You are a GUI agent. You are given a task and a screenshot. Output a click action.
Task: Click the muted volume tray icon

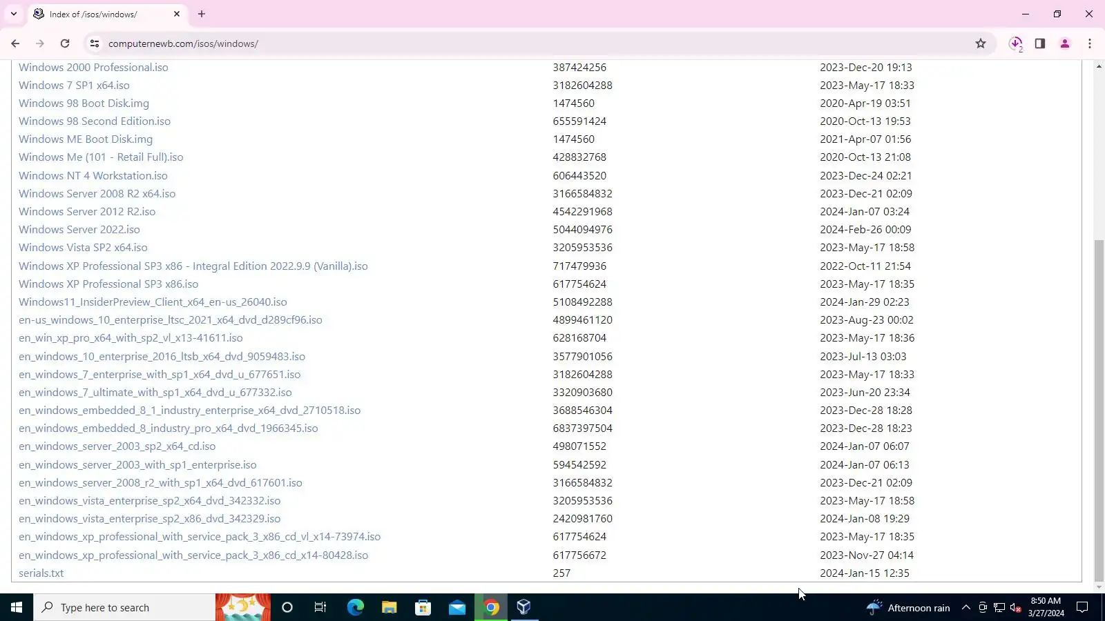[x=1016, y=607]
